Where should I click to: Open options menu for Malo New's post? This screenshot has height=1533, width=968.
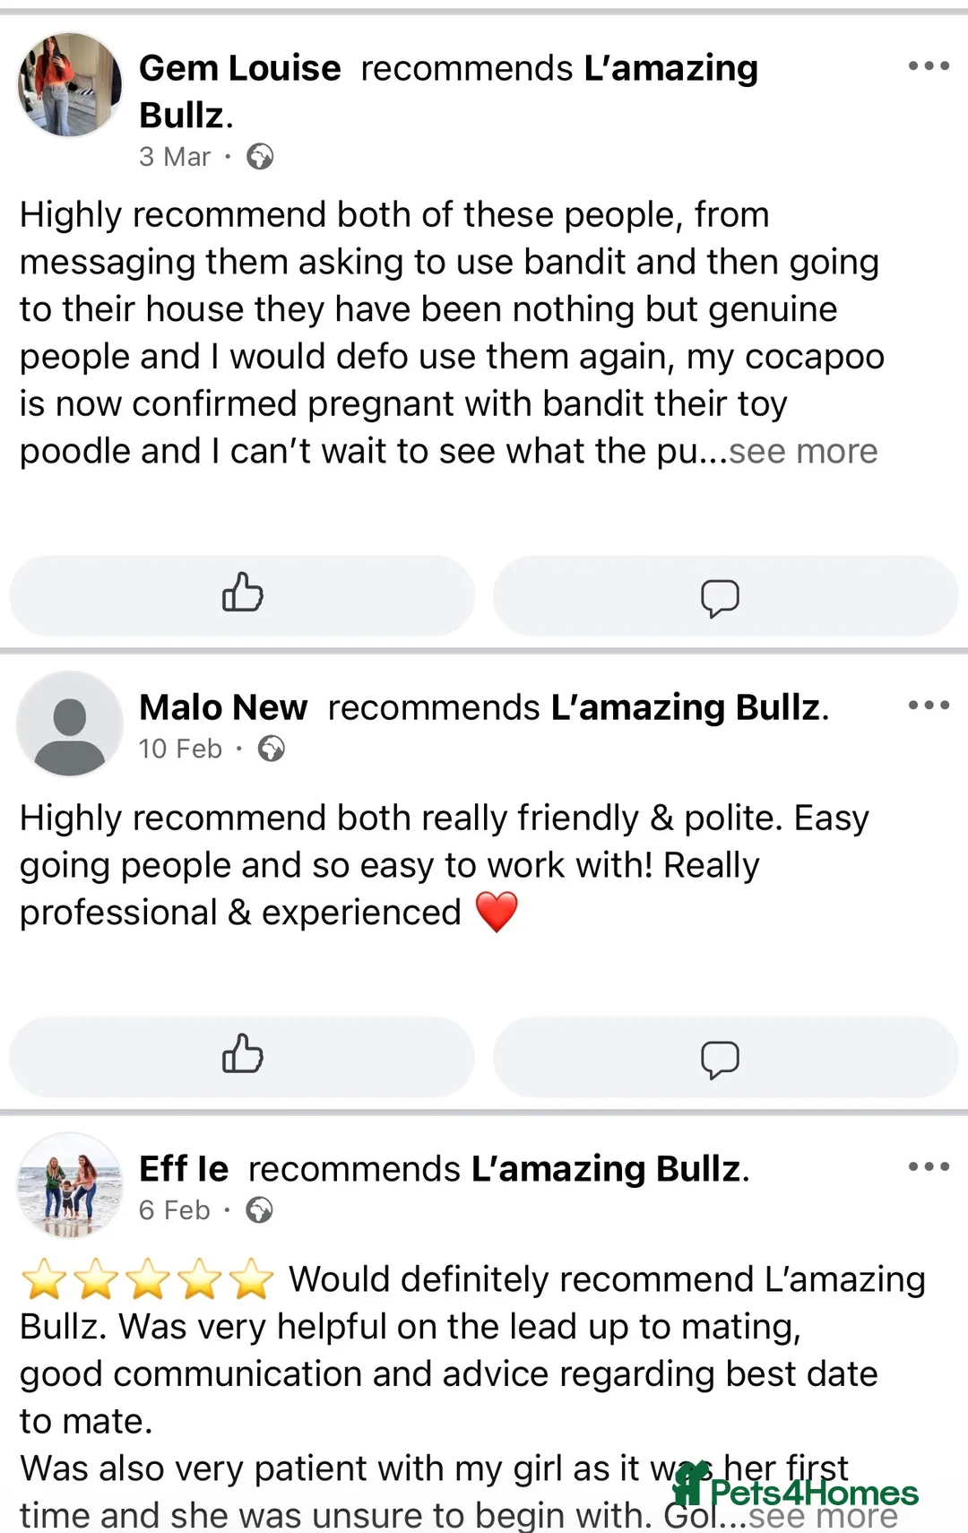tap(928, 706)
